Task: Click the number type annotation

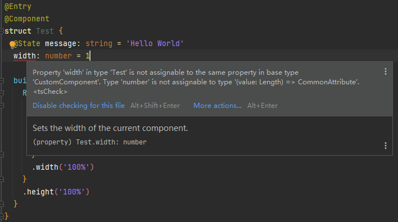Action: (x=58, y=56)
